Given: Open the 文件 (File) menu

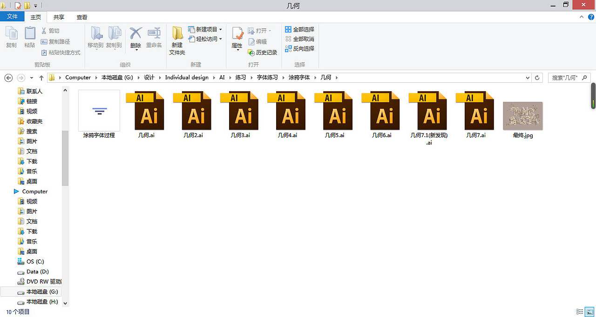Looking at the screenshot, I should tap(13, 17).
